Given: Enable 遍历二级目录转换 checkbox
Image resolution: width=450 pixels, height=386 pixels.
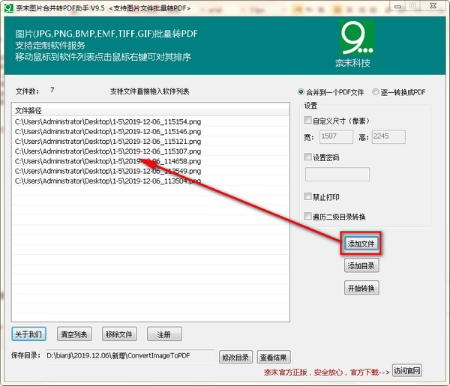Looking at the screenshot, I should [x=307, y=217].
